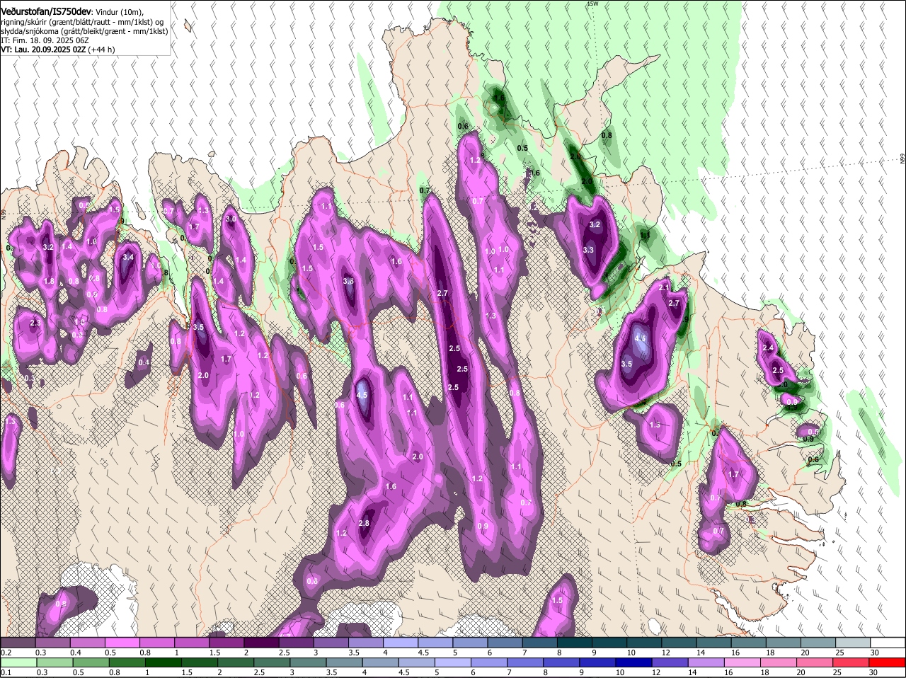Pick the dark mauve snow legend swatch labeled 0.2
Viewport: 906px width, 678px height.
click(x=19, y=643)
